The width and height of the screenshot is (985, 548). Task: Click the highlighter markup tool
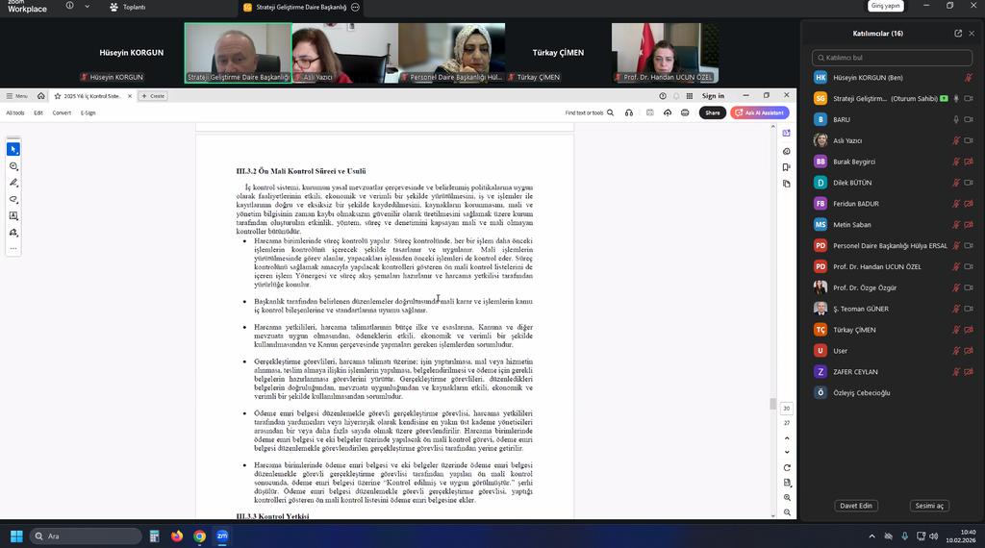click(x=13, y=183)
